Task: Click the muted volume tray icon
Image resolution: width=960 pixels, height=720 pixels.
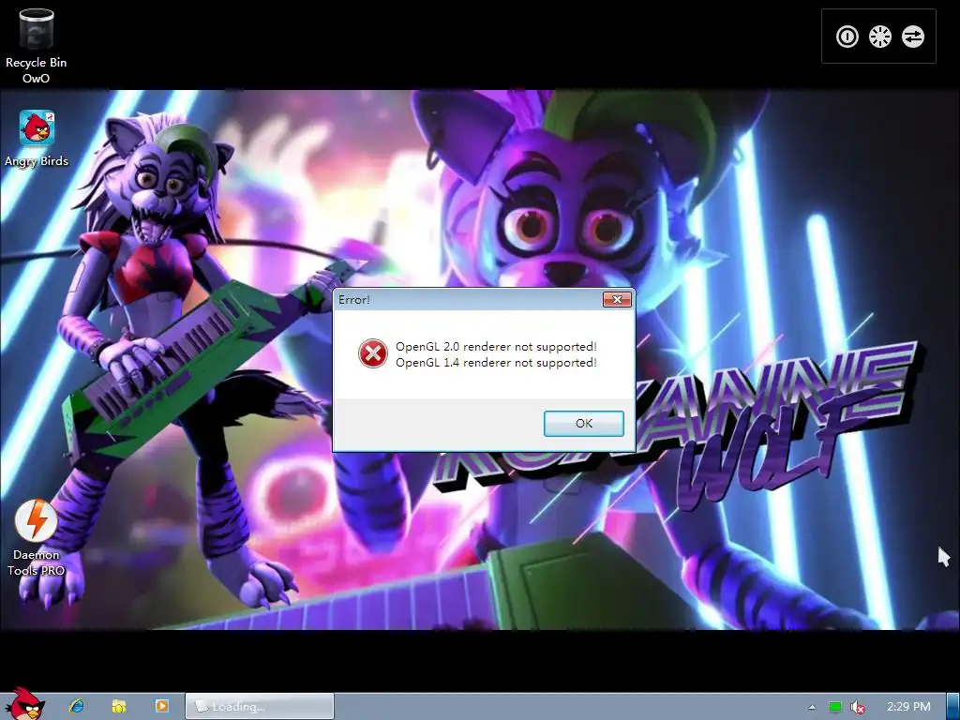Action: [x=858, y=707]
